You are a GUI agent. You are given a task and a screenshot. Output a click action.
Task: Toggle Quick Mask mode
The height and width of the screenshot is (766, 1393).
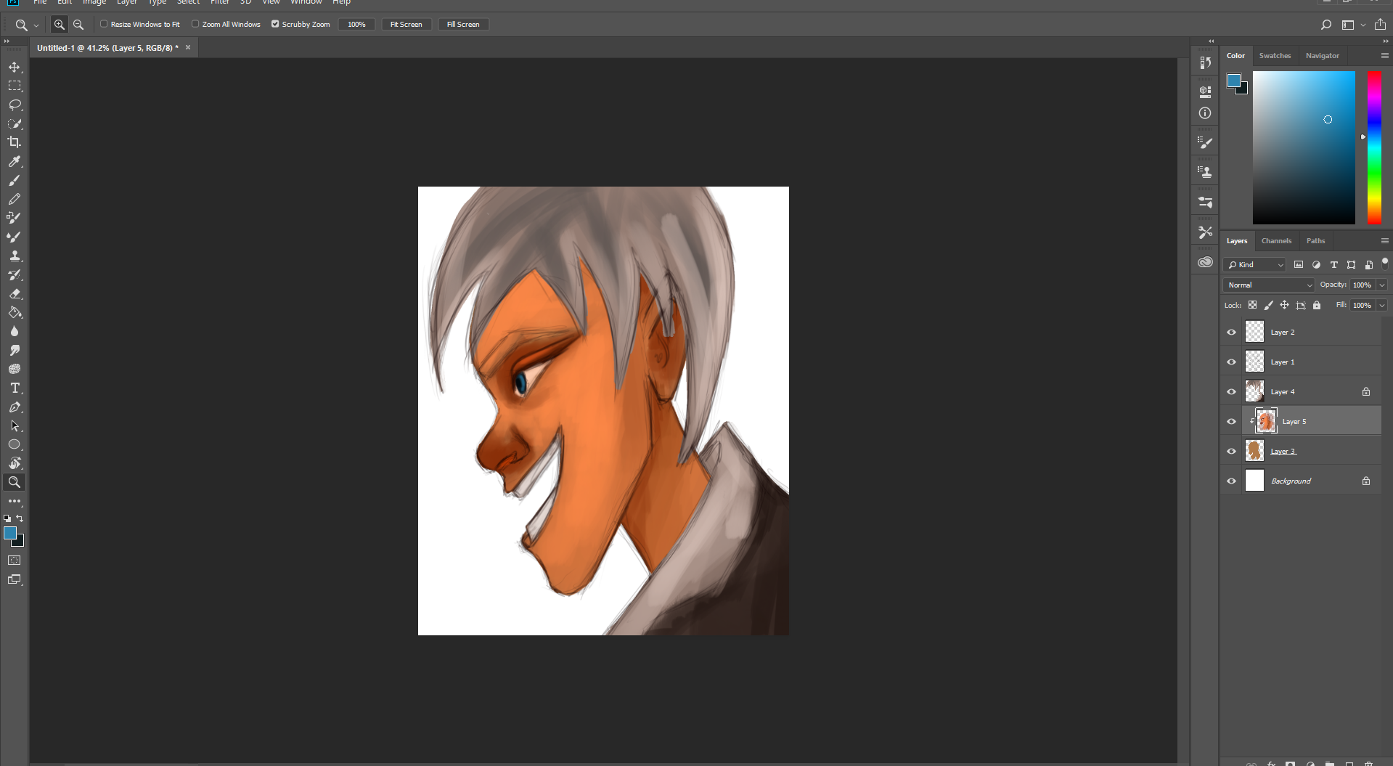[15, 561]
